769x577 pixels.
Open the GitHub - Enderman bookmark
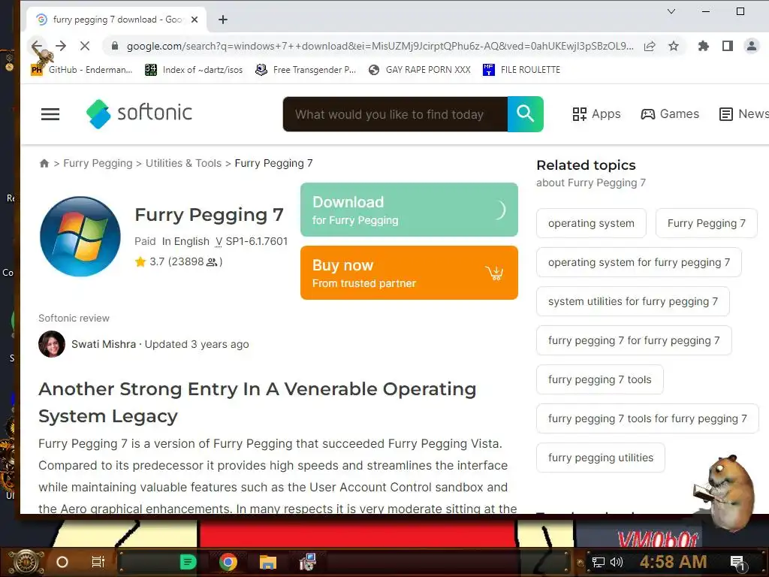(x=81, y=70)
